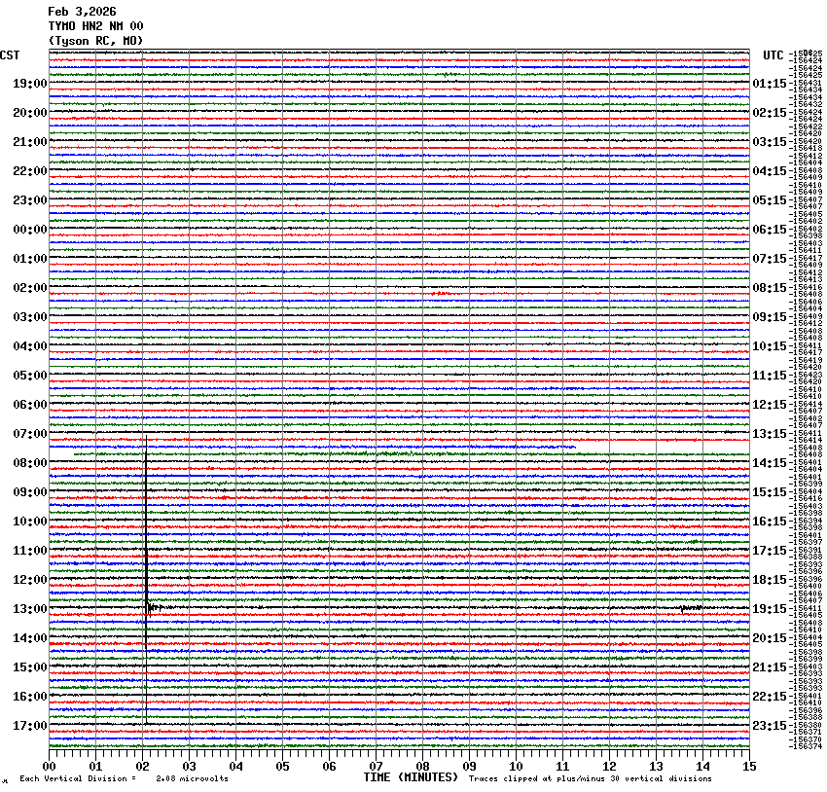The width and height of the screenshot is (827, 792).
Task: Click the Feb 3,2026 date header
Action: 82,12
